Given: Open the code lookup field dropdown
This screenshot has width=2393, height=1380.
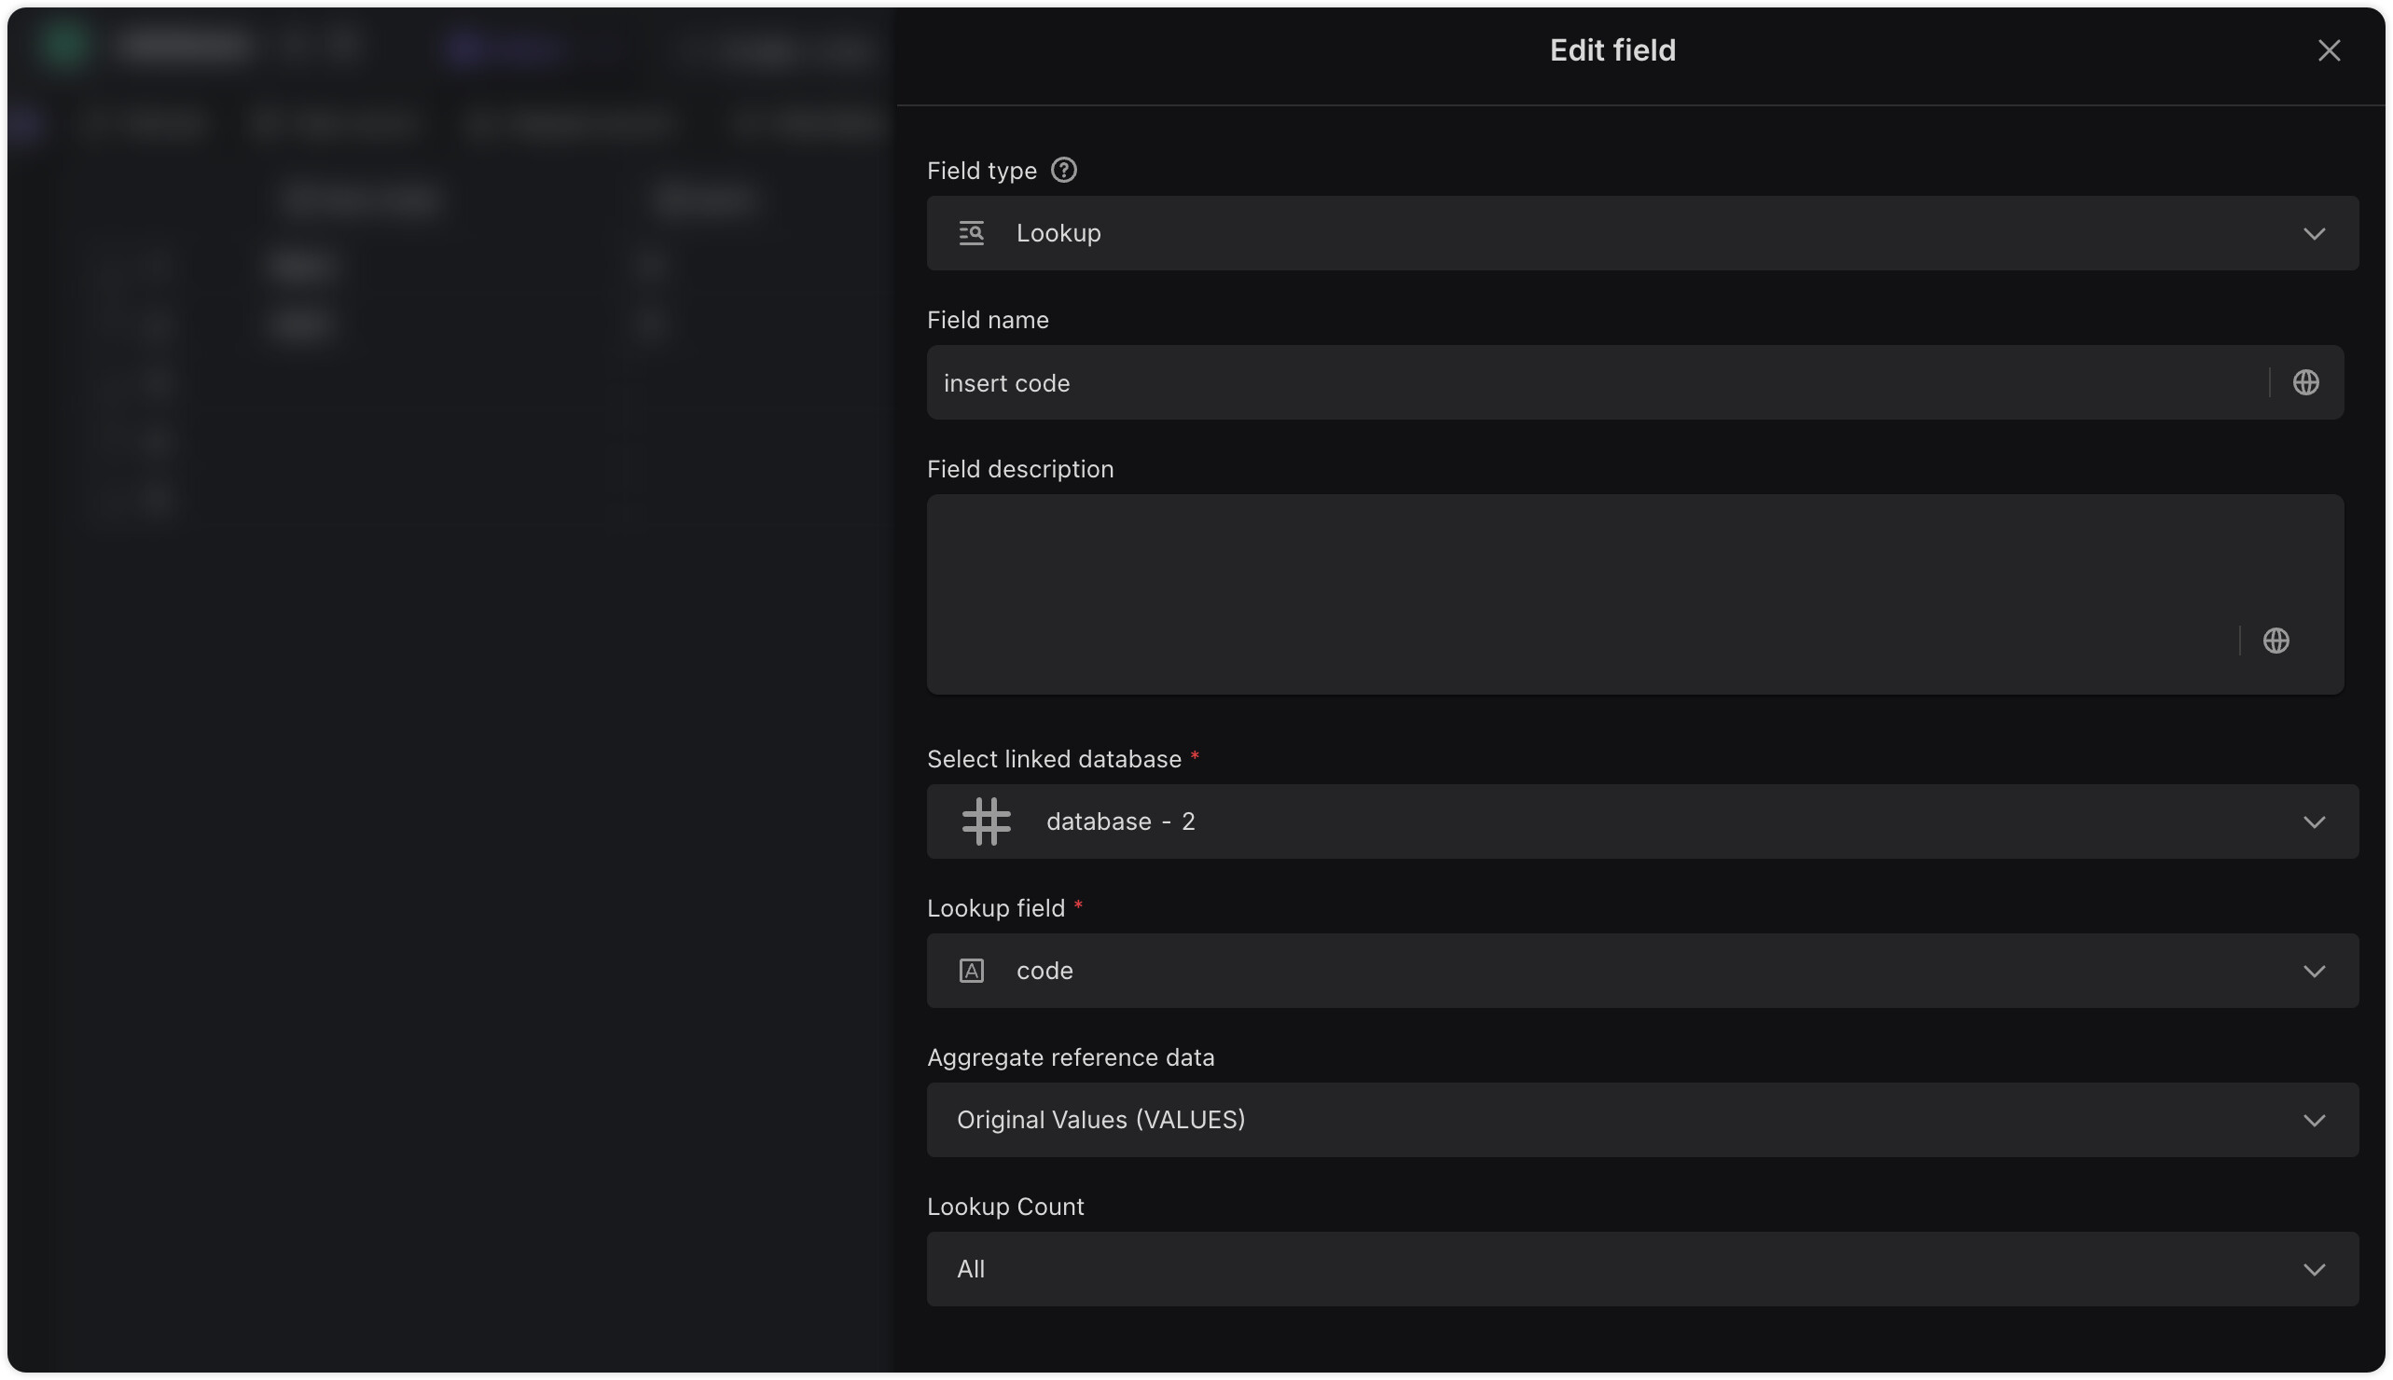Looking at the screenshot, I should pyautogui.click(x=1611, y=971).
